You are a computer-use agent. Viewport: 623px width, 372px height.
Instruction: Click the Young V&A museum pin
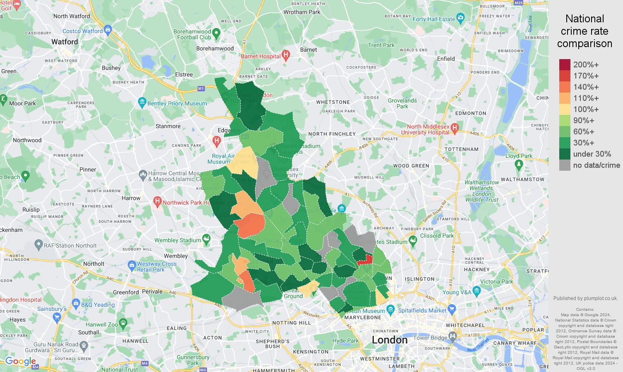[477, 291]
